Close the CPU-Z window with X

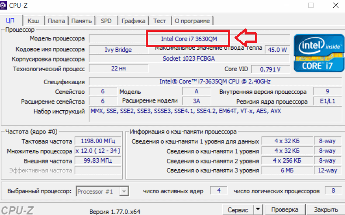point(335,5)
